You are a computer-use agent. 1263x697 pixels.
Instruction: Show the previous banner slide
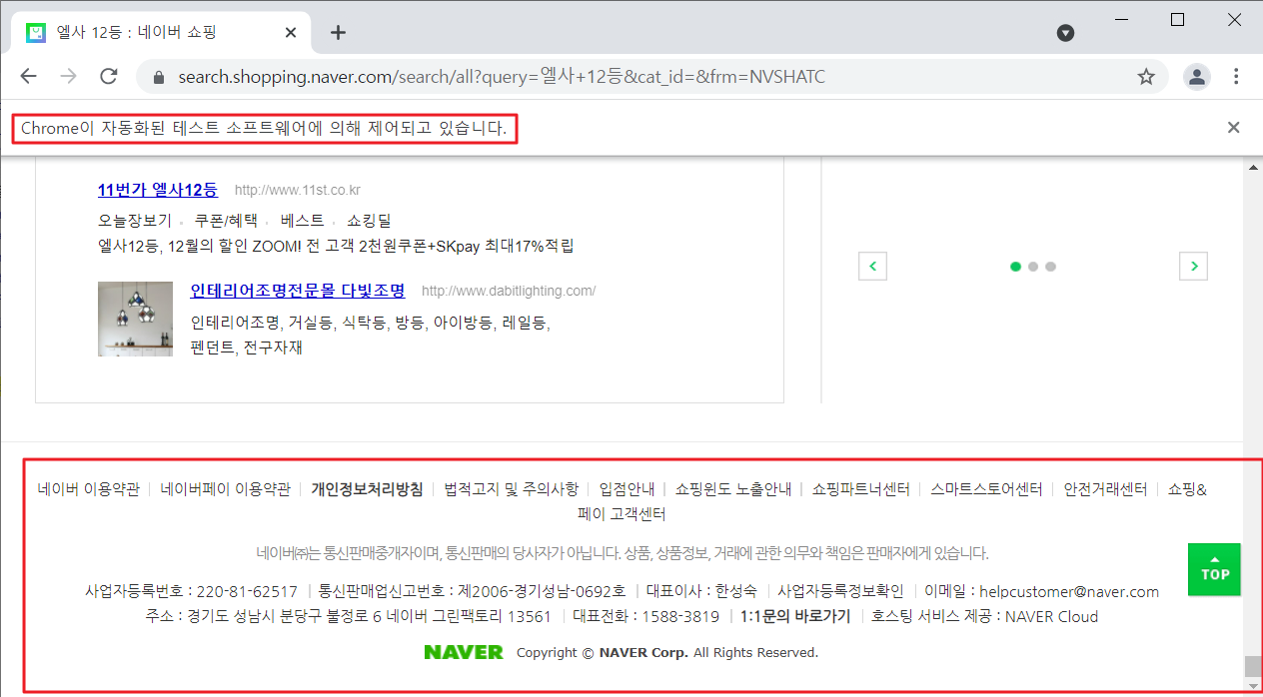coord(872,266)
